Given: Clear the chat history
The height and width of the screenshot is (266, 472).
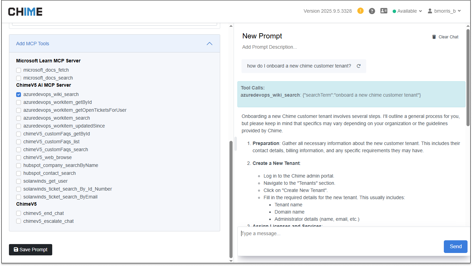Looking at the screenshot, I should click(445, 37).
